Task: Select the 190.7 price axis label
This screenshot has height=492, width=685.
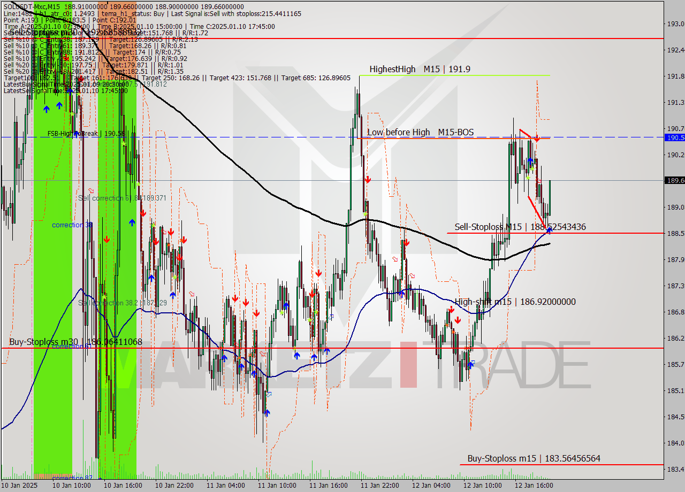Action: (x=675, y=128)
